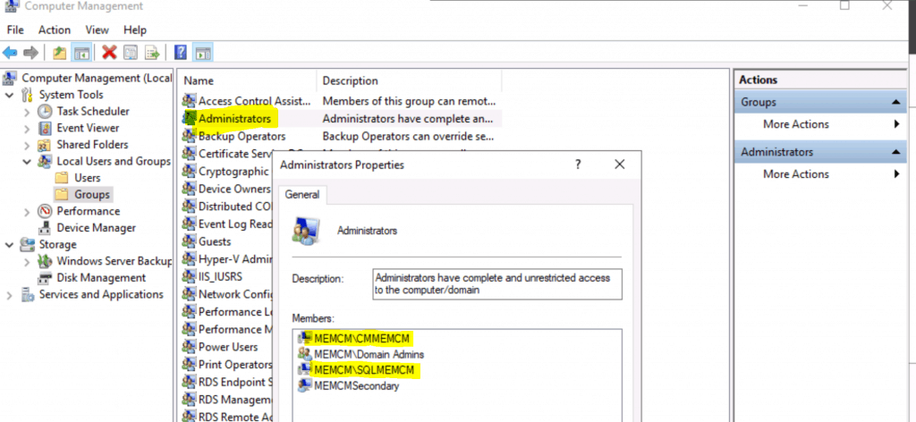Expand the Services and Applications node
Viewport: 916px width, 422px height.
9,295
